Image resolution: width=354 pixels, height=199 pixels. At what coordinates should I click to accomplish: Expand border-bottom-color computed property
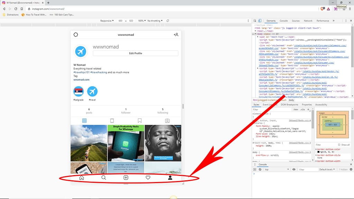(x=316, y=149)
